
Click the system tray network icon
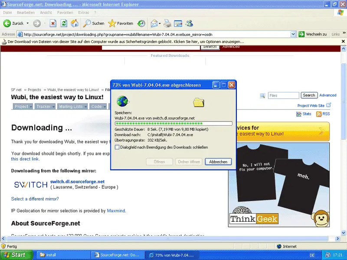coord(328,255)
